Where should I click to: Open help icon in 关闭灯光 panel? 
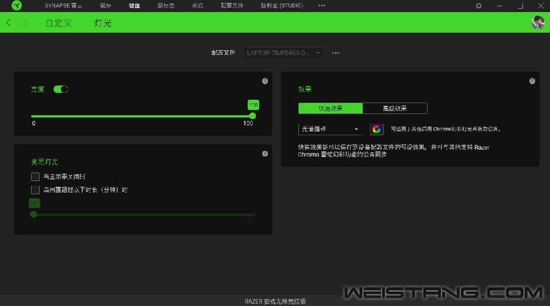click(x=265, y=154)
